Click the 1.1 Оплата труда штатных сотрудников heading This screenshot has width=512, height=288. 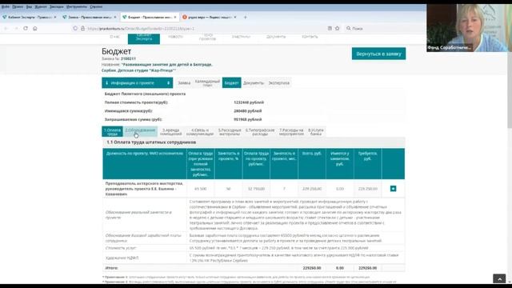tap(151, 142)
